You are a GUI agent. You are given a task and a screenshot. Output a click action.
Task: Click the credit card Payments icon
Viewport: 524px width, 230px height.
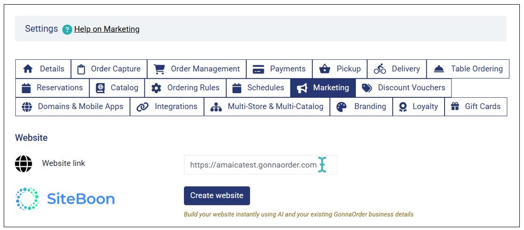[x=258, y=69]
